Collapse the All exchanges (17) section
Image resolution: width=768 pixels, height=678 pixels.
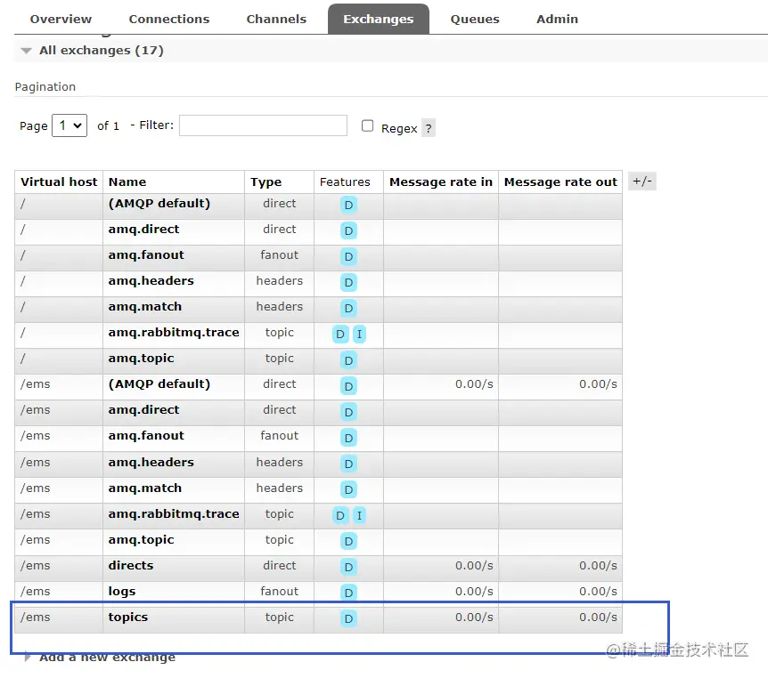(101, 51)
